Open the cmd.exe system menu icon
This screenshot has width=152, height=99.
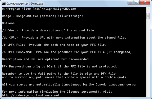pyautogui.click(x=4, y=4)
